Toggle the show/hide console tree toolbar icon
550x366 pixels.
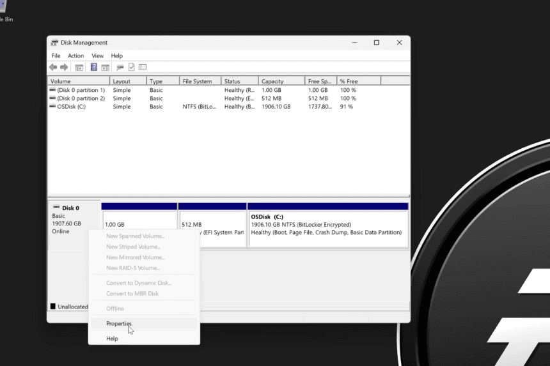point(79,68)
